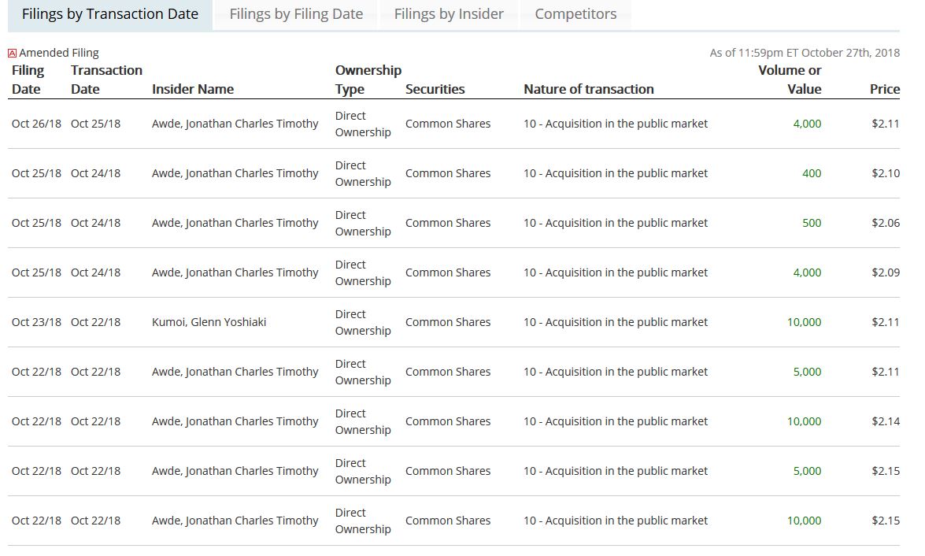The width and height of the screenshot is (925, 556).
Task: Click the $2.14 price cell
Action: point(886,421)
